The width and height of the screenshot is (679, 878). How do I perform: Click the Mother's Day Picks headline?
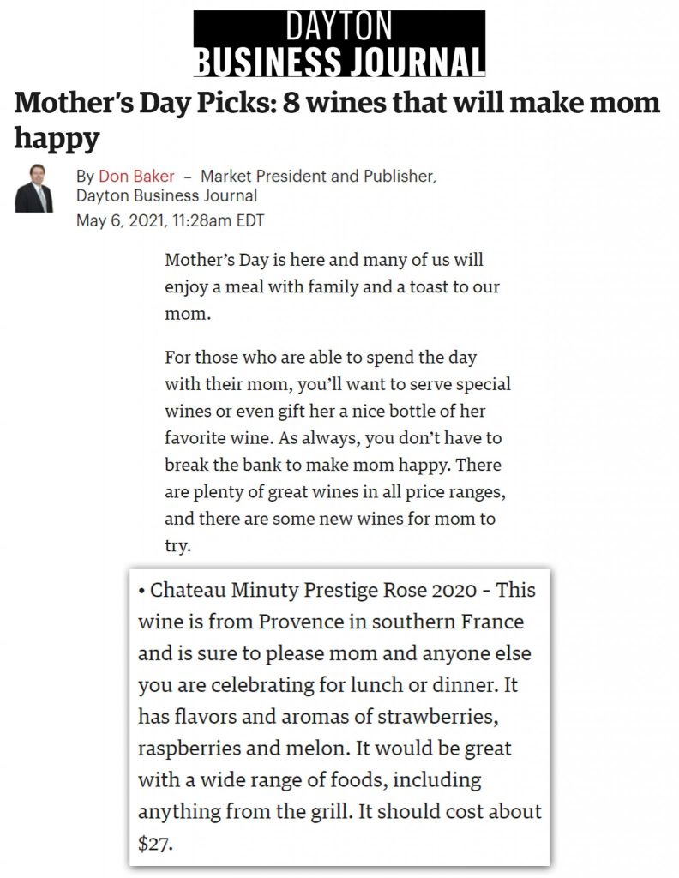point(336,119)
